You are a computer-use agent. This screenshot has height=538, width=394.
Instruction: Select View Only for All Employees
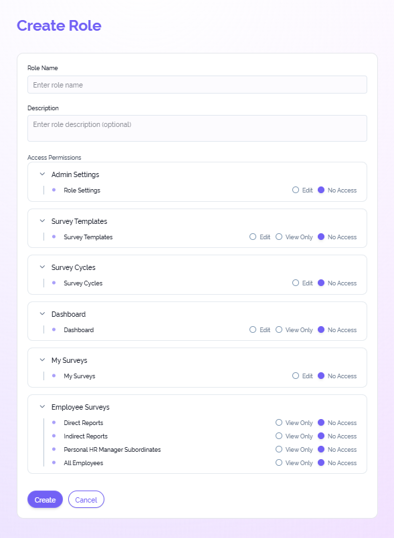tap(280, 463)
